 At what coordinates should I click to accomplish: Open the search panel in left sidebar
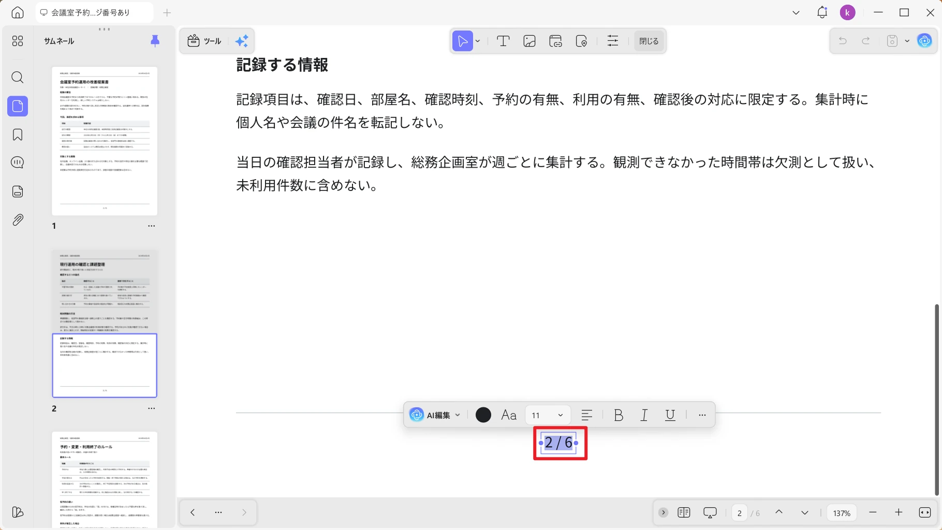click(x=18, y=78)
